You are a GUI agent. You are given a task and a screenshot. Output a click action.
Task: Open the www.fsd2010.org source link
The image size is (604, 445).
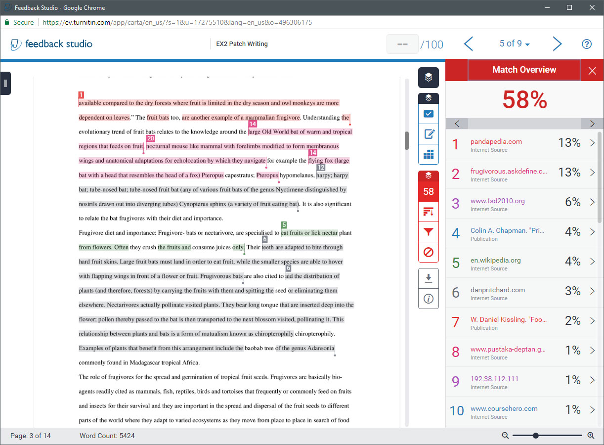coord(498,201)
